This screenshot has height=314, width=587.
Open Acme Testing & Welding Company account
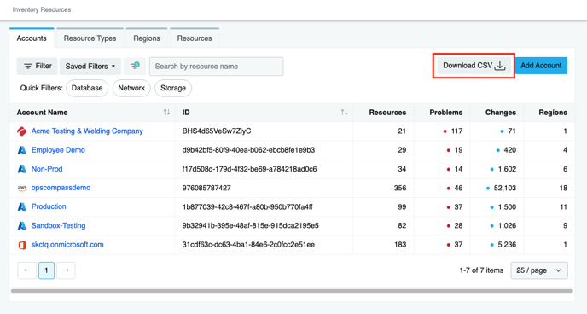pos(87,131)
